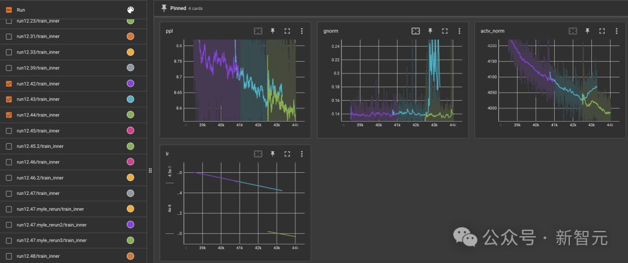Expand the lr chart to fullscreen
628x263 pixels.
(287, 154)
